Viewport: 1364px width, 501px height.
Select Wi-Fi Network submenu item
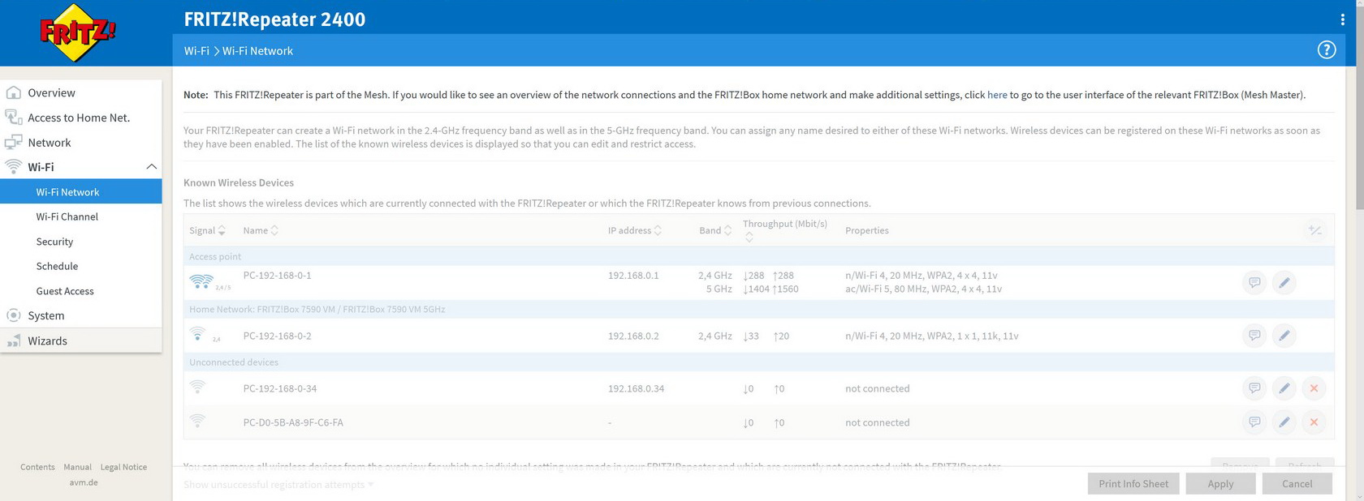pyautogui.click(x=81, y=192)
